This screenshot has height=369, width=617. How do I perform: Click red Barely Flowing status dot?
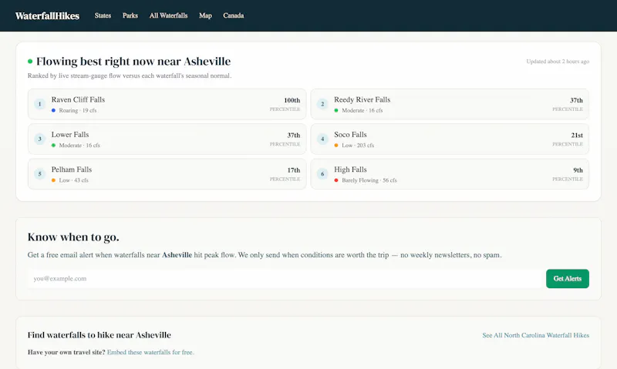[336, 180]
